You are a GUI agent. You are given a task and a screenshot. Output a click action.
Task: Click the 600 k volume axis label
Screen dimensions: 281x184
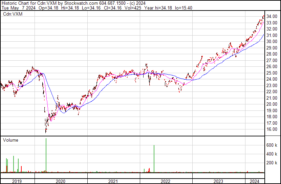click(272, 145)
